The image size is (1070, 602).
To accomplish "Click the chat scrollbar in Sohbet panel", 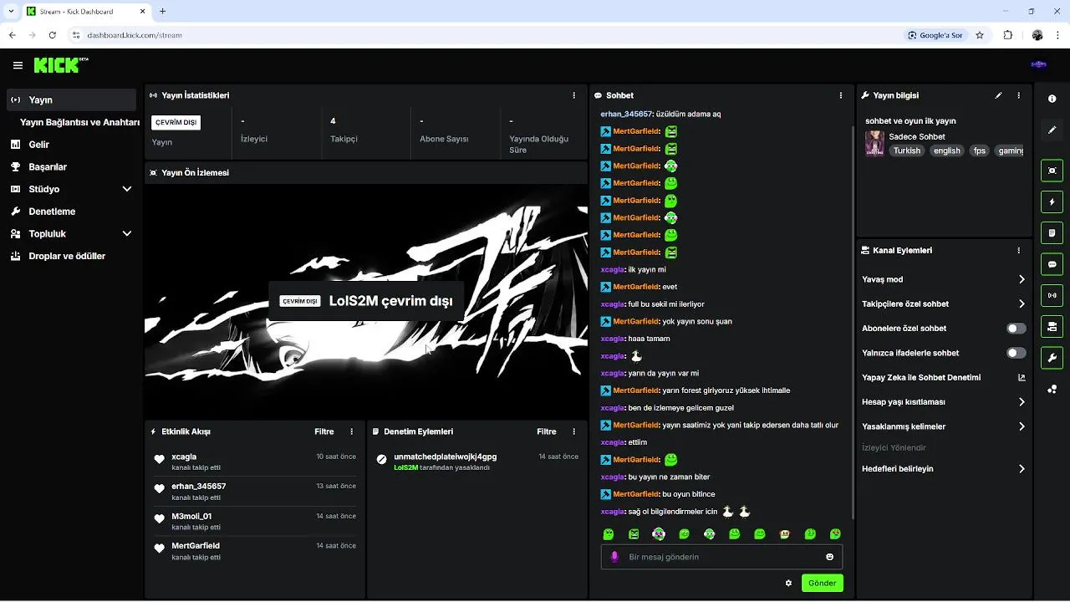I will pos(852,322).
